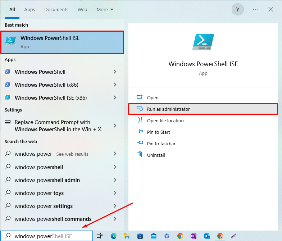Expand arrow next to Windows PowerShell
Image resolution: width=282 pixels, height=241 pixels.
[115, 72]
